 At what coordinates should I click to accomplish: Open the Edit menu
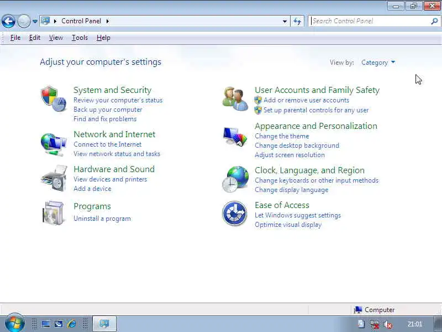(x=35, y=38)
